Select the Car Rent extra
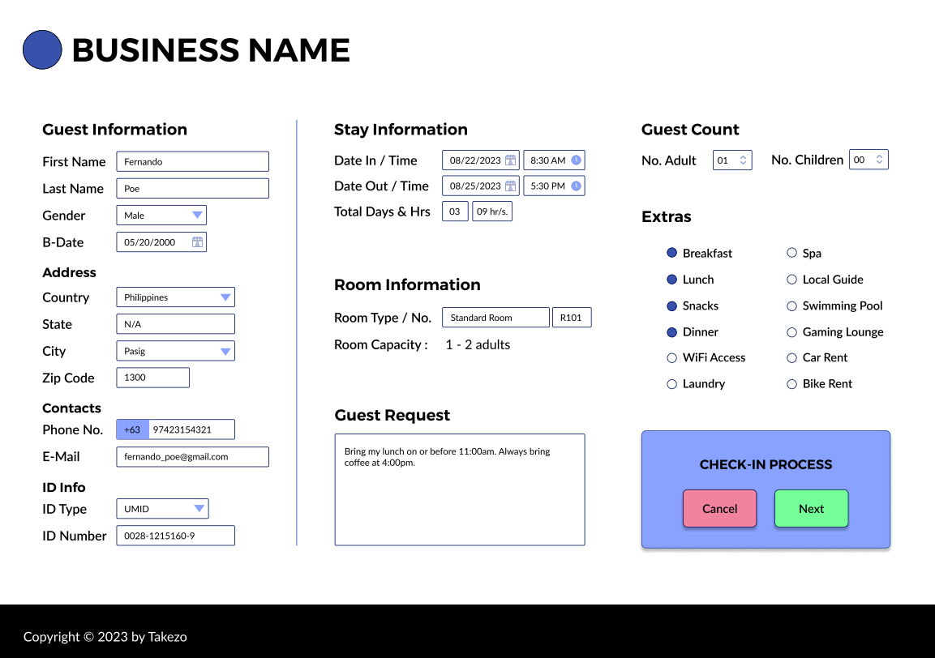This screenshot has height=658, width=935. coord(792,357)
